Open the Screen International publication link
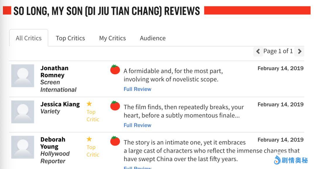316x169 pixels. [58, 86]
